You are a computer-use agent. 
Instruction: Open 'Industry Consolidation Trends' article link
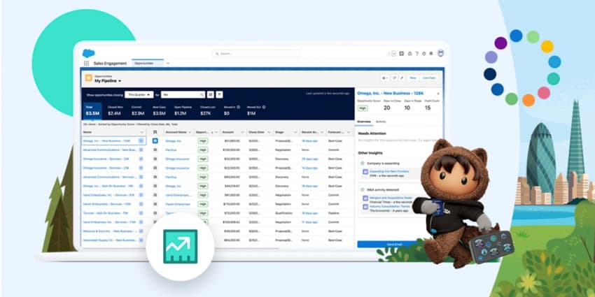pyautogui.click(x=391, y=206)
